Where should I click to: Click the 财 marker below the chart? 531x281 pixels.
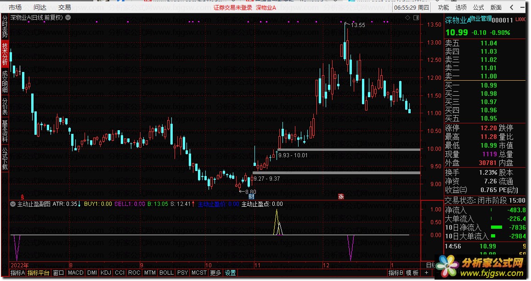[x=251, y=197]
